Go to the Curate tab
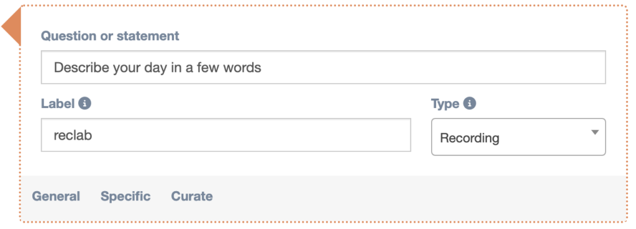The height and width of the screenshot is (229, 636). (x=192, y=196)
